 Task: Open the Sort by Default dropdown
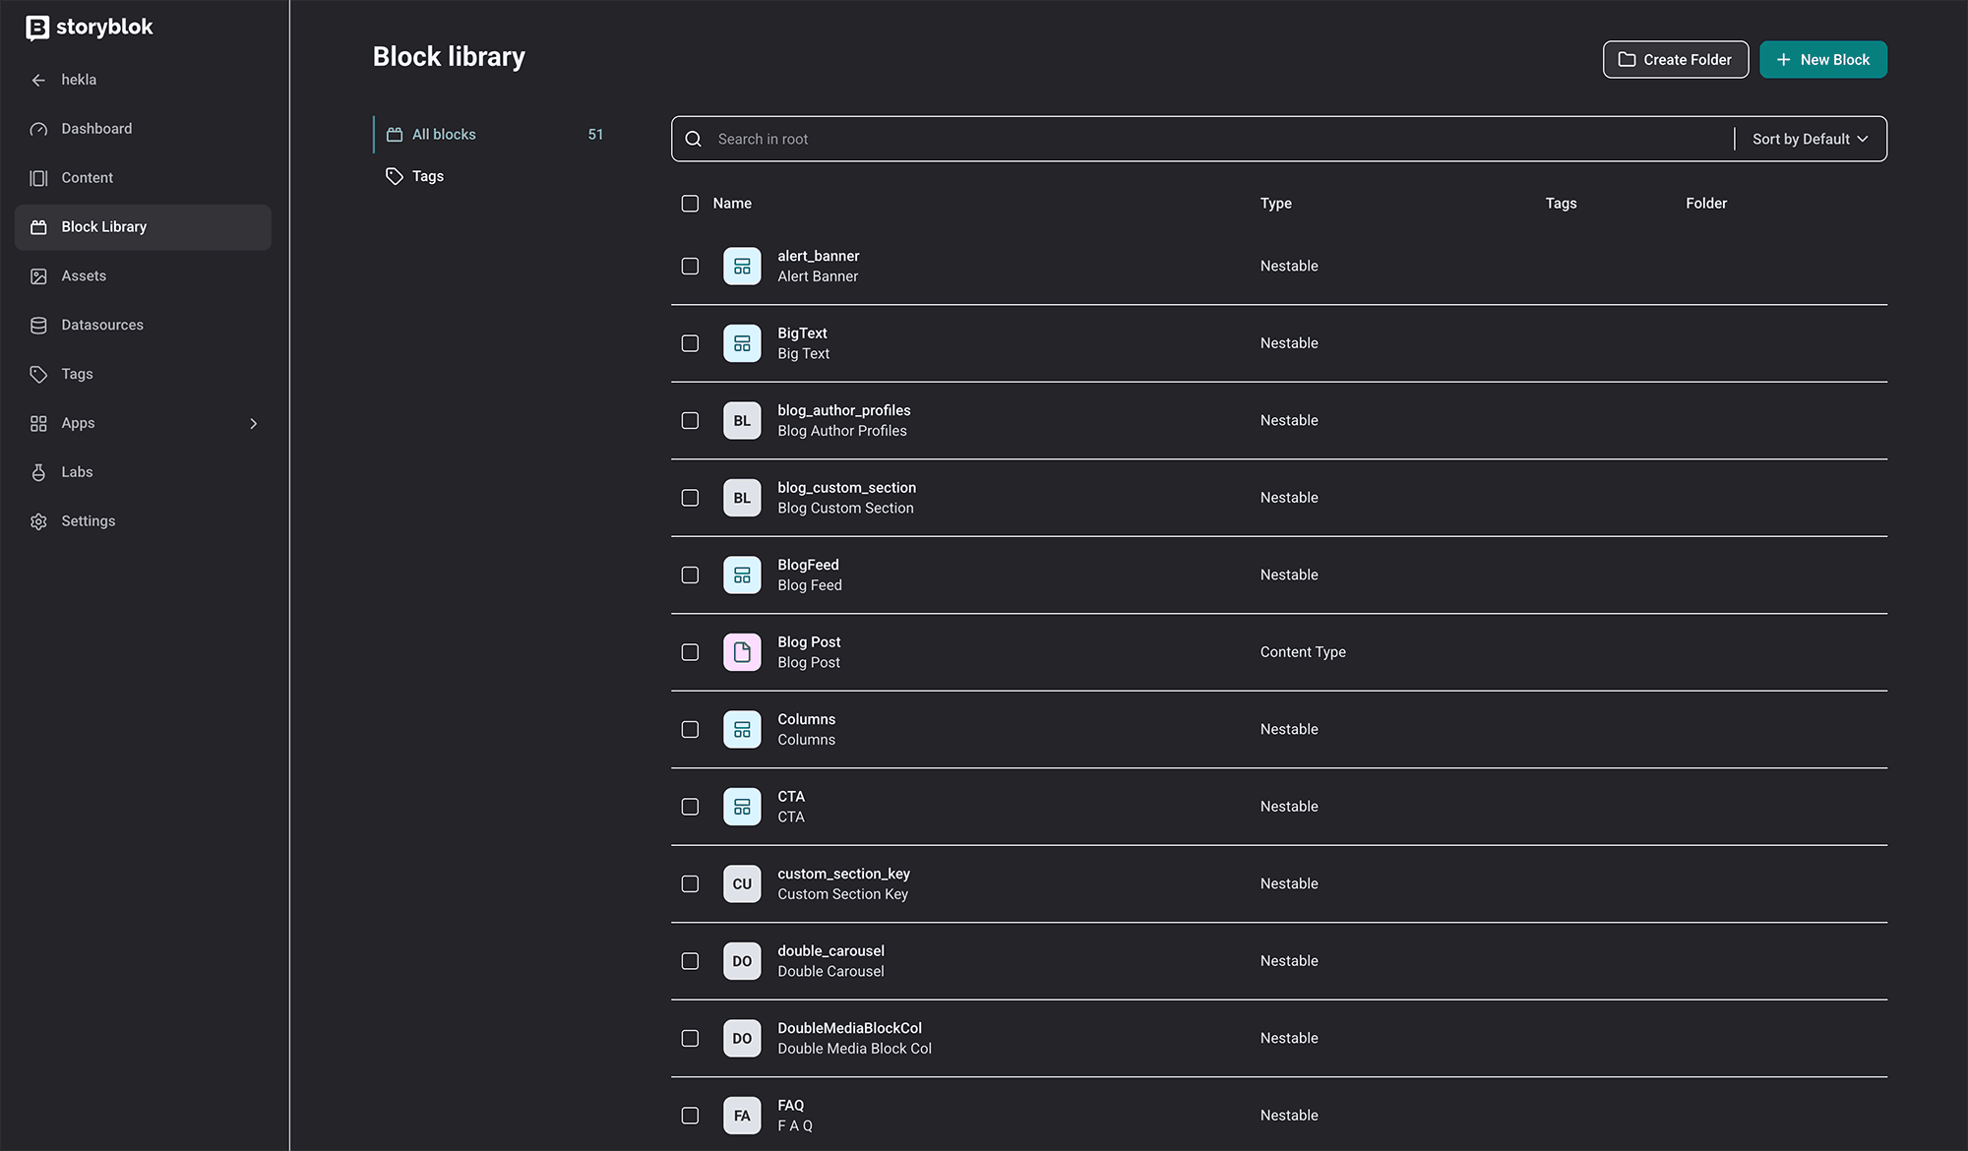[x=1811, y=139]
